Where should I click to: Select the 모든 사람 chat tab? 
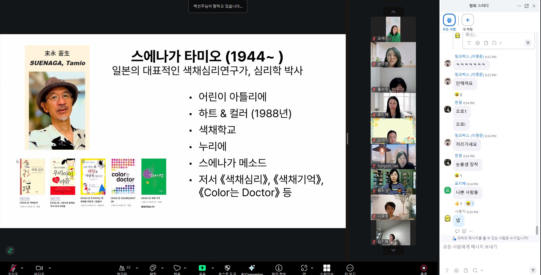(449, 20)
